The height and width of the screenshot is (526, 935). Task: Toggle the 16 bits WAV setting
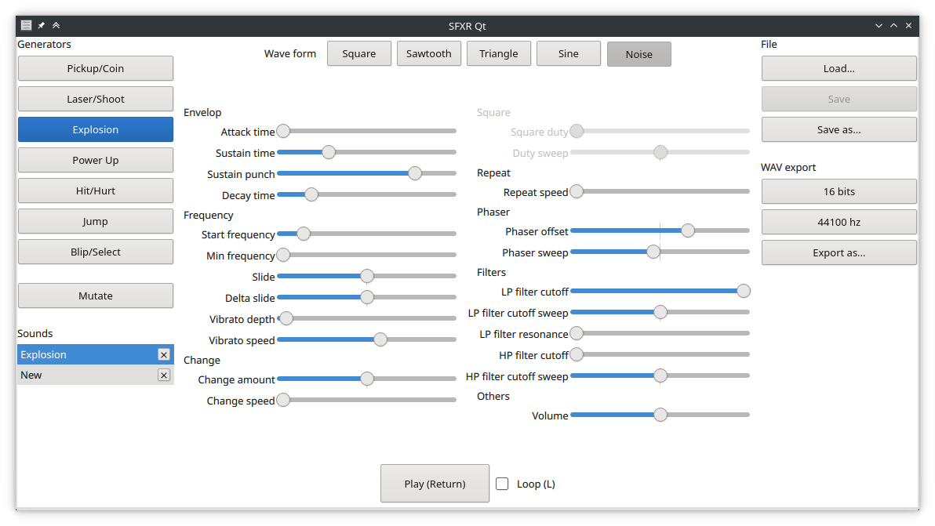click(839, 191)
